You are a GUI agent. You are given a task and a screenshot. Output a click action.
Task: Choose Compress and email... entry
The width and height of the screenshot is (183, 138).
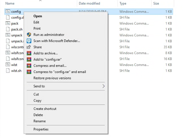click(x=66, y=66)
